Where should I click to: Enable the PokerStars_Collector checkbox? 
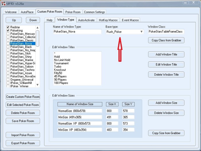8,37
